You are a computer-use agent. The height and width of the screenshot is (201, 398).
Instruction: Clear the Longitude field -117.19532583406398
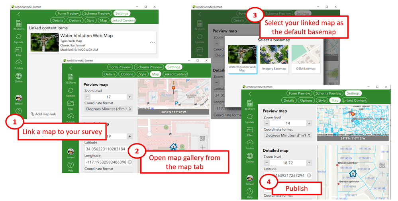click(x=130, y=162)
